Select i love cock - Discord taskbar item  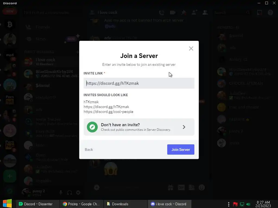click(169, 204)
